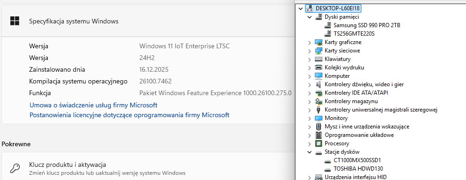Collapse the Stacje dysków branch

pyautogui.click(x=309, y=152)
